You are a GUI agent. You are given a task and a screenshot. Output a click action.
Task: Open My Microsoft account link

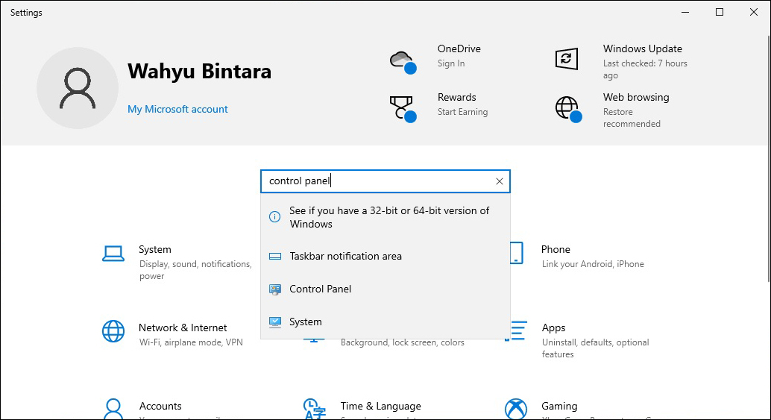177,109
